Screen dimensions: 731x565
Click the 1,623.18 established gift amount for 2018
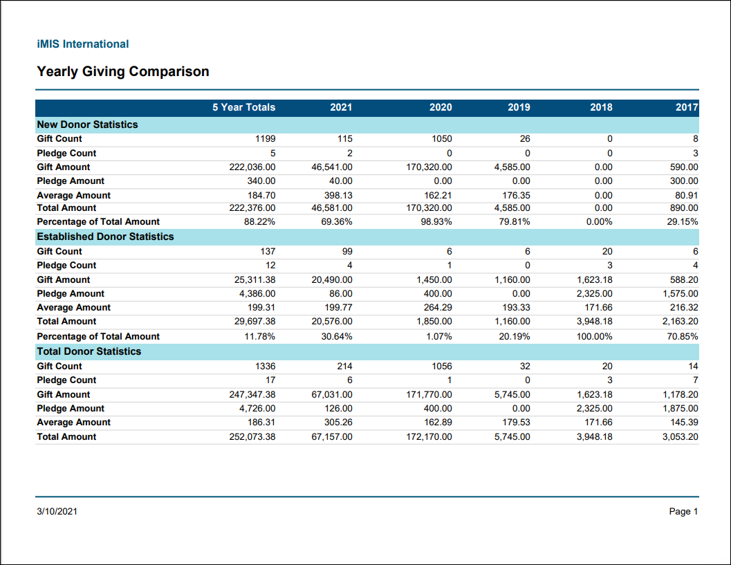pyautogui.click(x=594, y=279)
